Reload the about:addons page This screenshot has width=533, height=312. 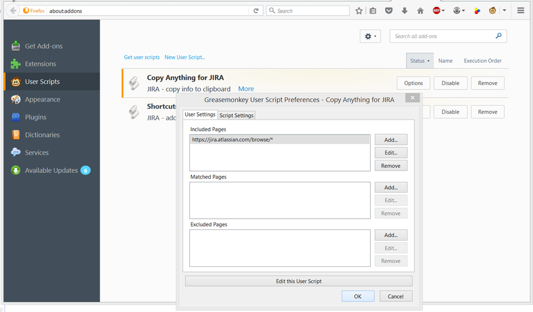click(x=256, y=11)
